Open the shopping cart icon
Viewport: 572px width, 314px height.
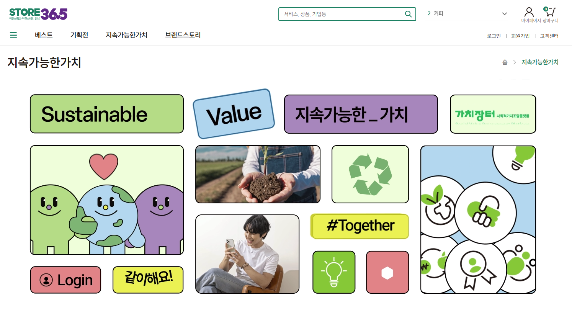pos(550,12)
